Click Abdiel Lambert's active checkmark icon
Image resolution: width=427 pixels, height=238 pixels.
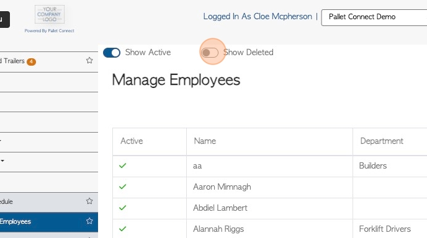coord(122,208)
